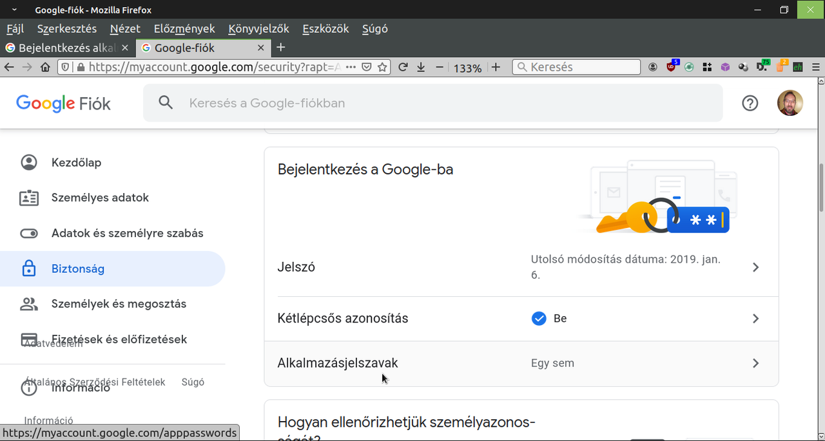Viewport: 825px width, 441px height.
Task: Reset zoom via 133% indicator
Action: pyautogui.click(x=467, y=68)
